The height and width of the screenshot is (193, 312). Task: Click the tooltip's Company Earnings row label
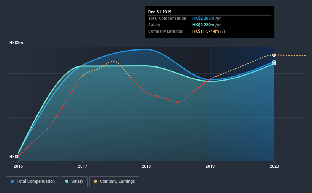pyautogui.click(x=166, y=31)
